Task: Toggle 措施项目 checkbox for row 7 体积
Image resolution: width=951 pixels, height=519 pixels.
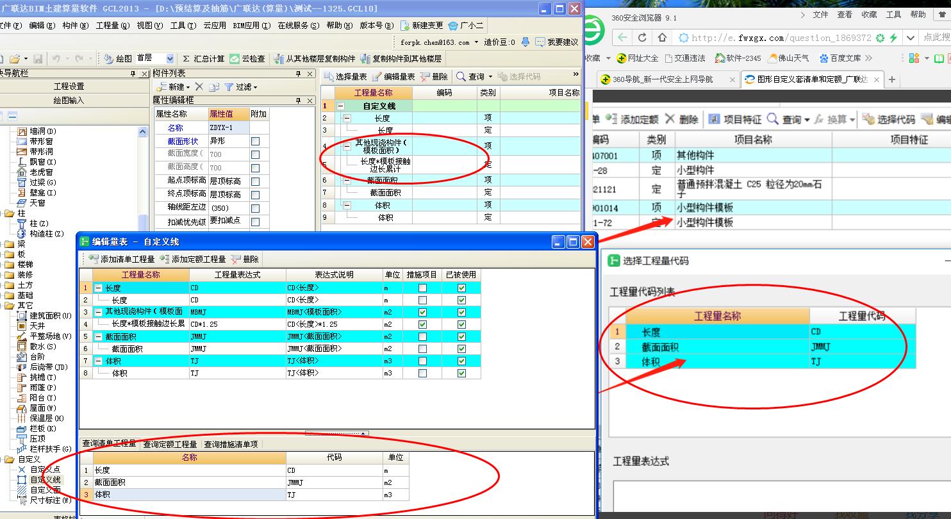Action: coord(422,361)
